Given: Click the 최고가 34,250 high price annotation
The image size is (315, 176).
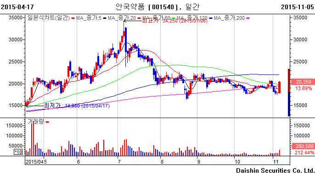Looking at the screenshot, I should 175,21.
